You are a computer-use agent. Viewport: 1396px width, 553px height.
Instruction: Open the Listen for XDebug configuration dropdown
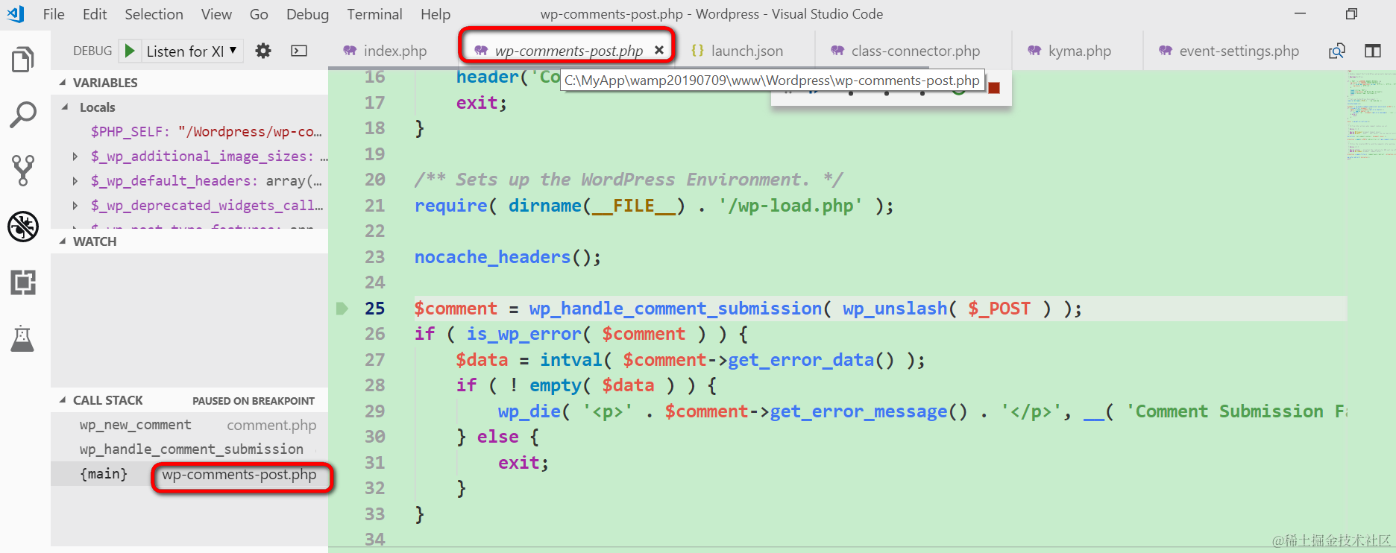pyautogui.click(x=192, y=51)
